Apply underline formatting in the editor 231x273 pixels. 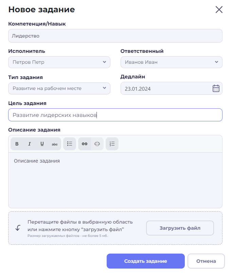42,144
